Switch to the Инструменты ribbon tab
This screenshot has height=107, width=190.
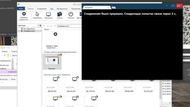(62, 9)
